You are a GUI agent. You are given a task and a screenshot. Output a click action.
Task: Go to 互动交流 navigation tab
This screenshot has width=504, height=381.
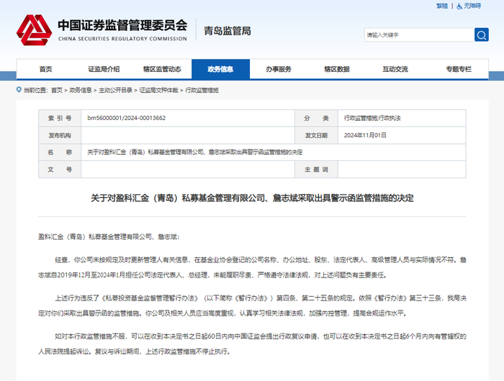click(395, 69)
